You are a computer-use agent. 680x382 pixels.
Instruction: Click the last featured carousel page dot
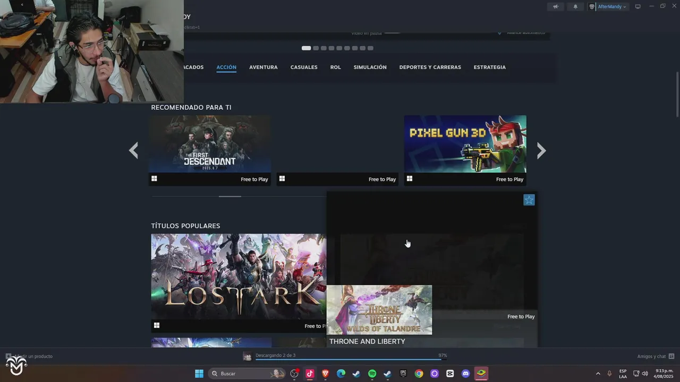pos(370,48)
